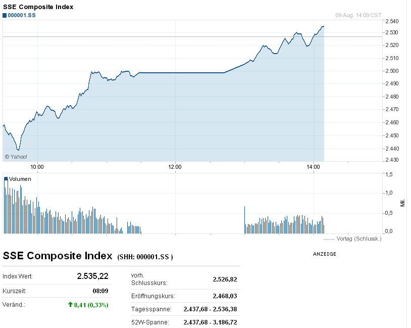Click the Tagesspanne range value

[210, 309]
